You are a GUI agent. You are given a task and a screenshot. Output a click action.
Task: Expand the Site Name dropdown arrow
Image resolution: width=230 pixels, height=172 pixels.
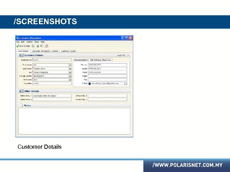pos(70,80)
